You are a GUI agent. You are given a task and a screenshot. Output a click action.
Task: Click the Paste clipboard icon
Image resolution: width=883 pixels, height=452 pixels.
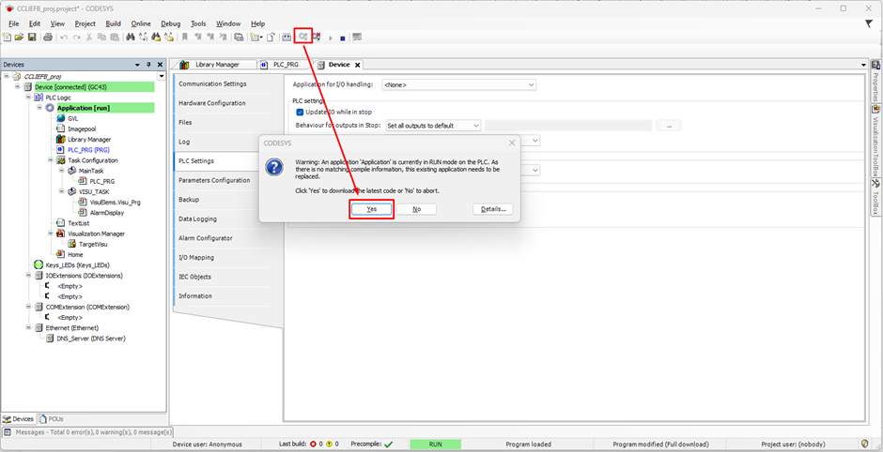coord(115,38)
